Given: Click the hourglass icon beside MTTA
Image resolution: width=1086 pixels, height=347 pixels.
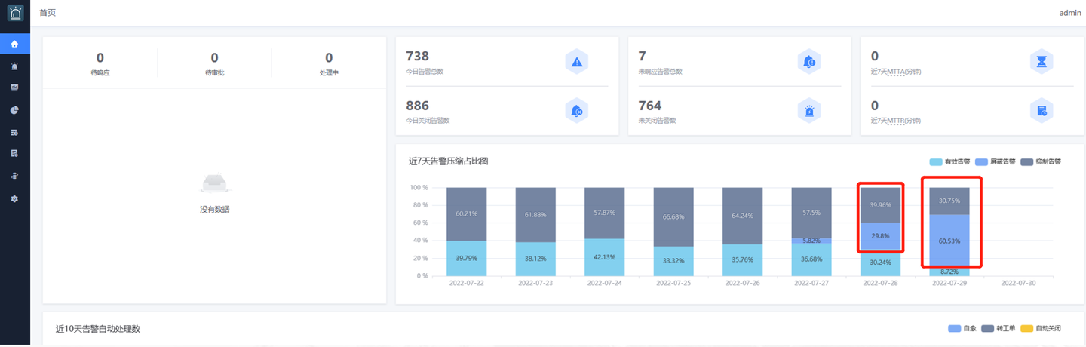Looking at the screenshot, I should click(x=1042, y=62).
